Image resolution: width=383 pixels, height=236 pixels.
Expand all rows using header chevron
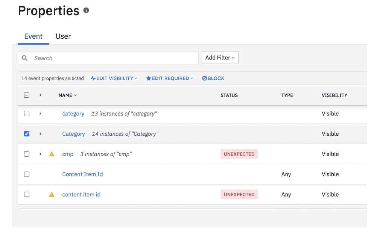click(x=40, y=95)
